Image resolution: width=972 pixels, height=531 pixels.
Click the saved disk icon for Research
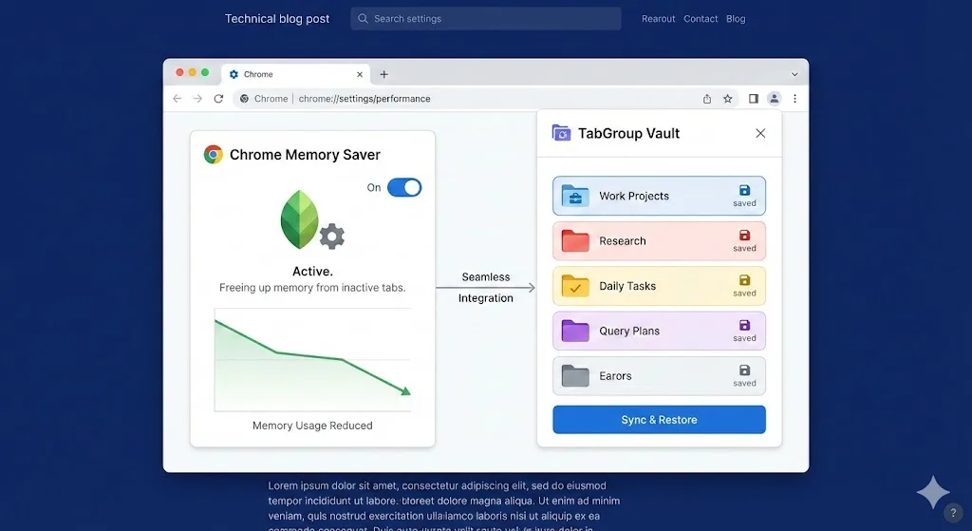click(744, 236)
